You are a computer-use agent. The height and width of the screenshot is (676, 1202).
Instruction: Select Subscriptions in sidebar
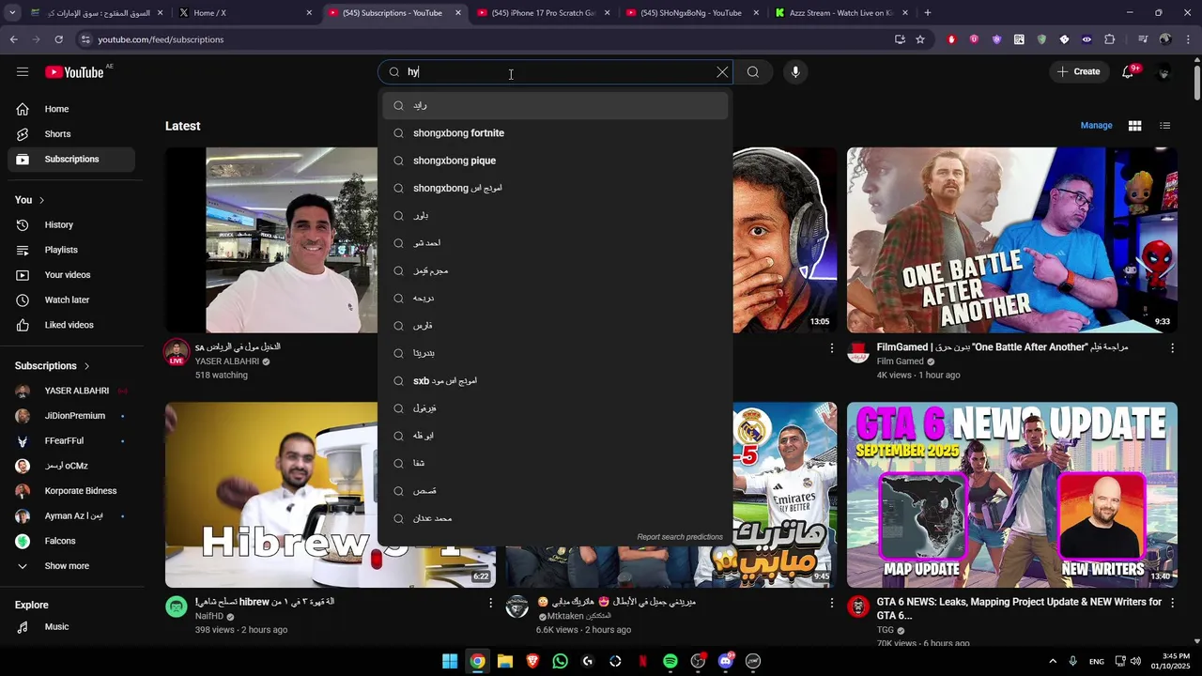(x=71, y=160)
